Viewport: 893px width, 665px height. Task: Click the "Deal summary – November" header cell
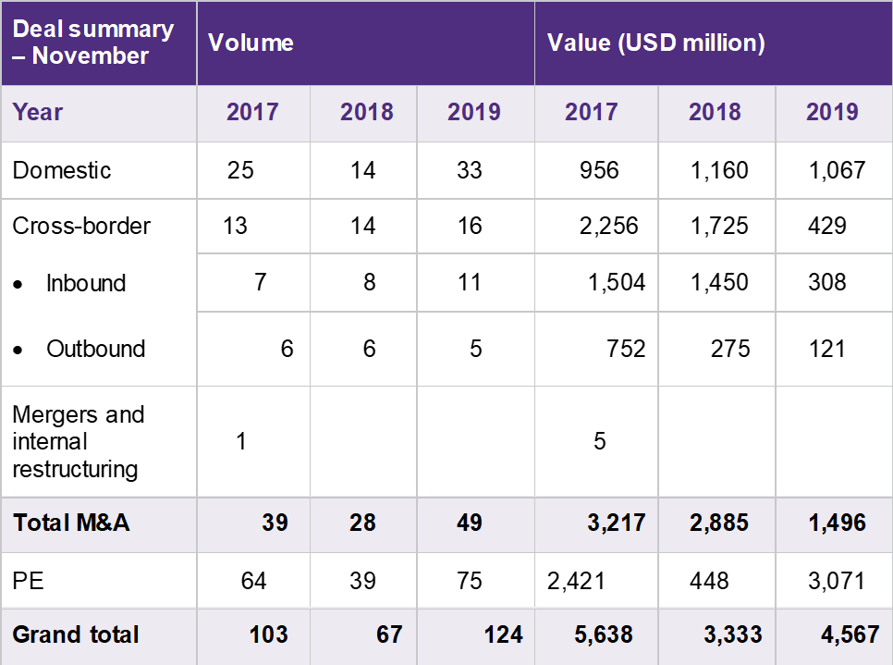tap(93, 43)
